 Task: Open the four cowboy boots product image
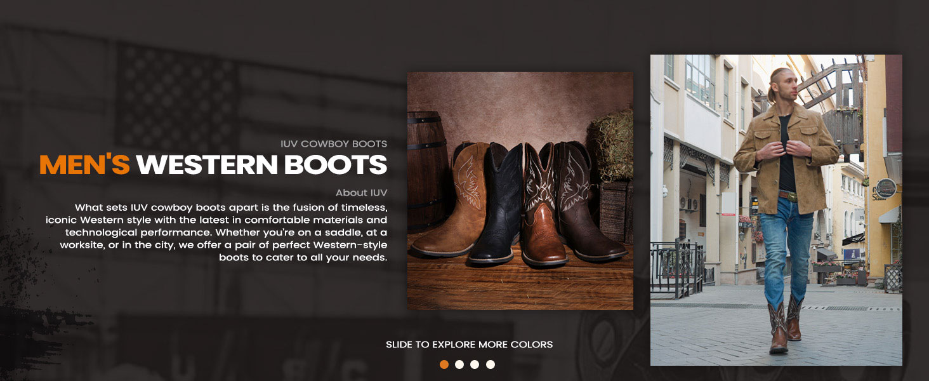point(520,190)
